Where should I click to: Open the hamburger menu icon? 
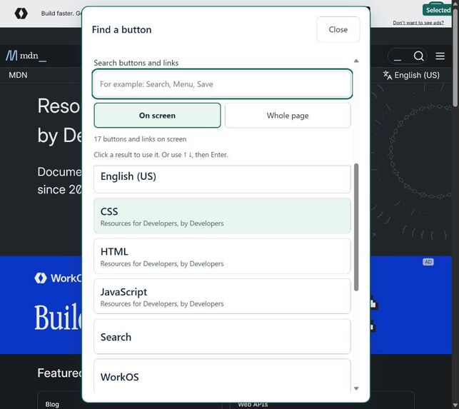(440, 56)
